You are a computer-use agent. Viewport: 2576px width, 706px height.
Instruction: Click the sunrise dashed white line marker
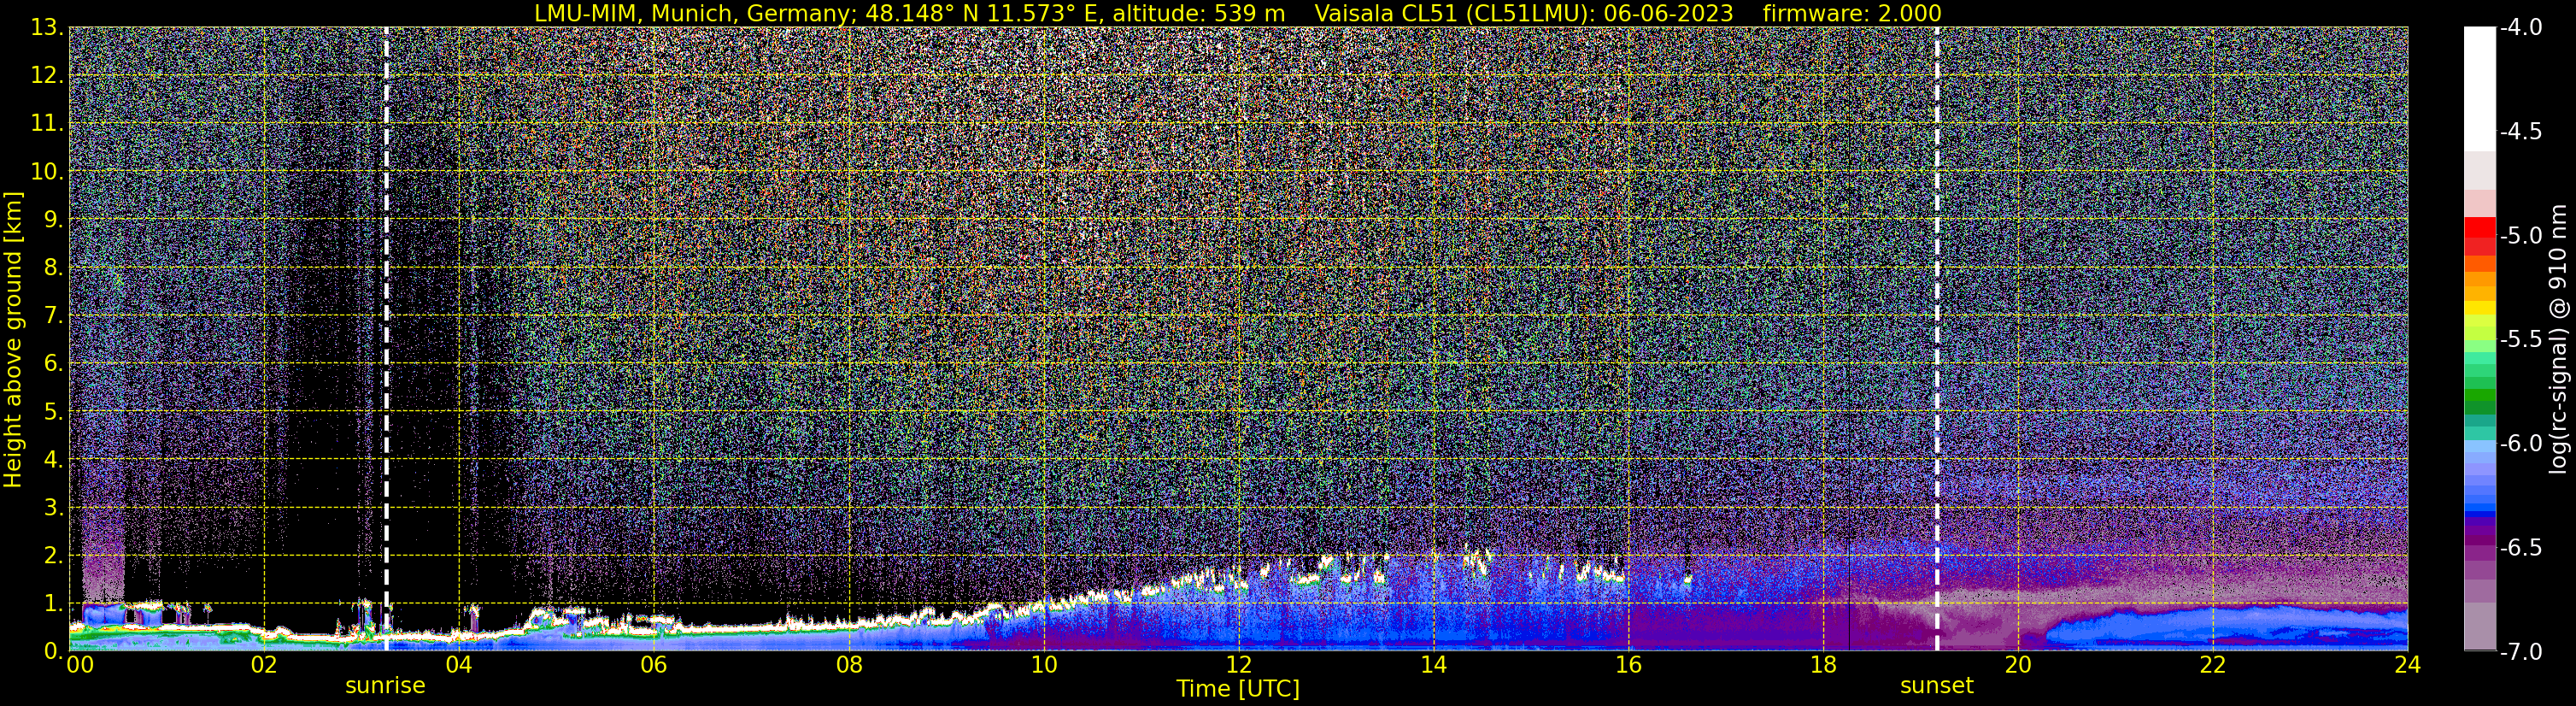pyautogui.click(x=386, y=338)
